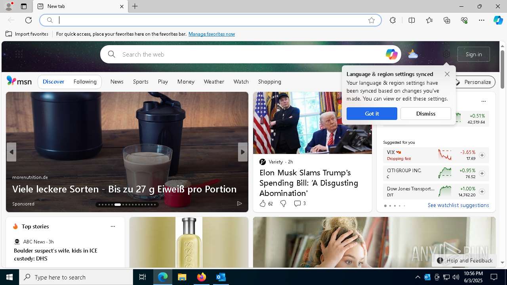507x285 pixels.
Task: Click the Dismiss button
Action: 426,114
